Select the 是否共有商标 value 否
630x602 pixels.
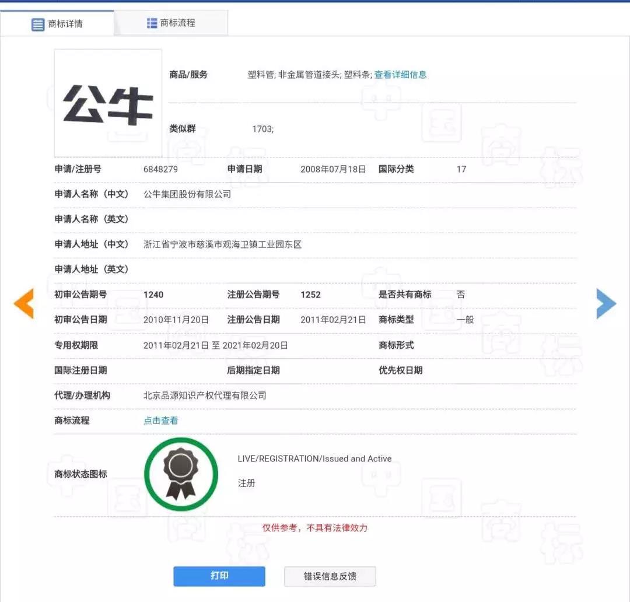[x=461, y=295]
